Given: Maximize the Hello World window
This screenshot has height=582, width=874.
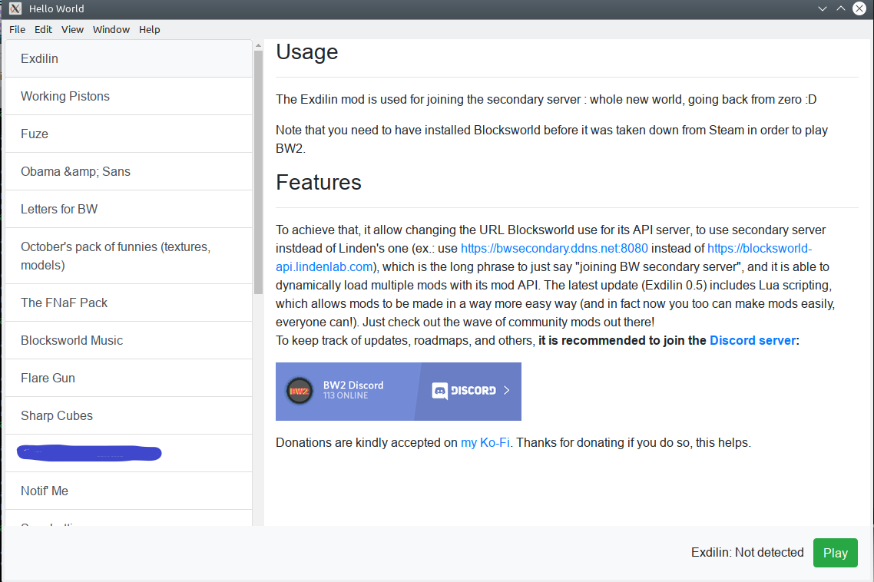Looking at the screenshot, I should 840,8.
